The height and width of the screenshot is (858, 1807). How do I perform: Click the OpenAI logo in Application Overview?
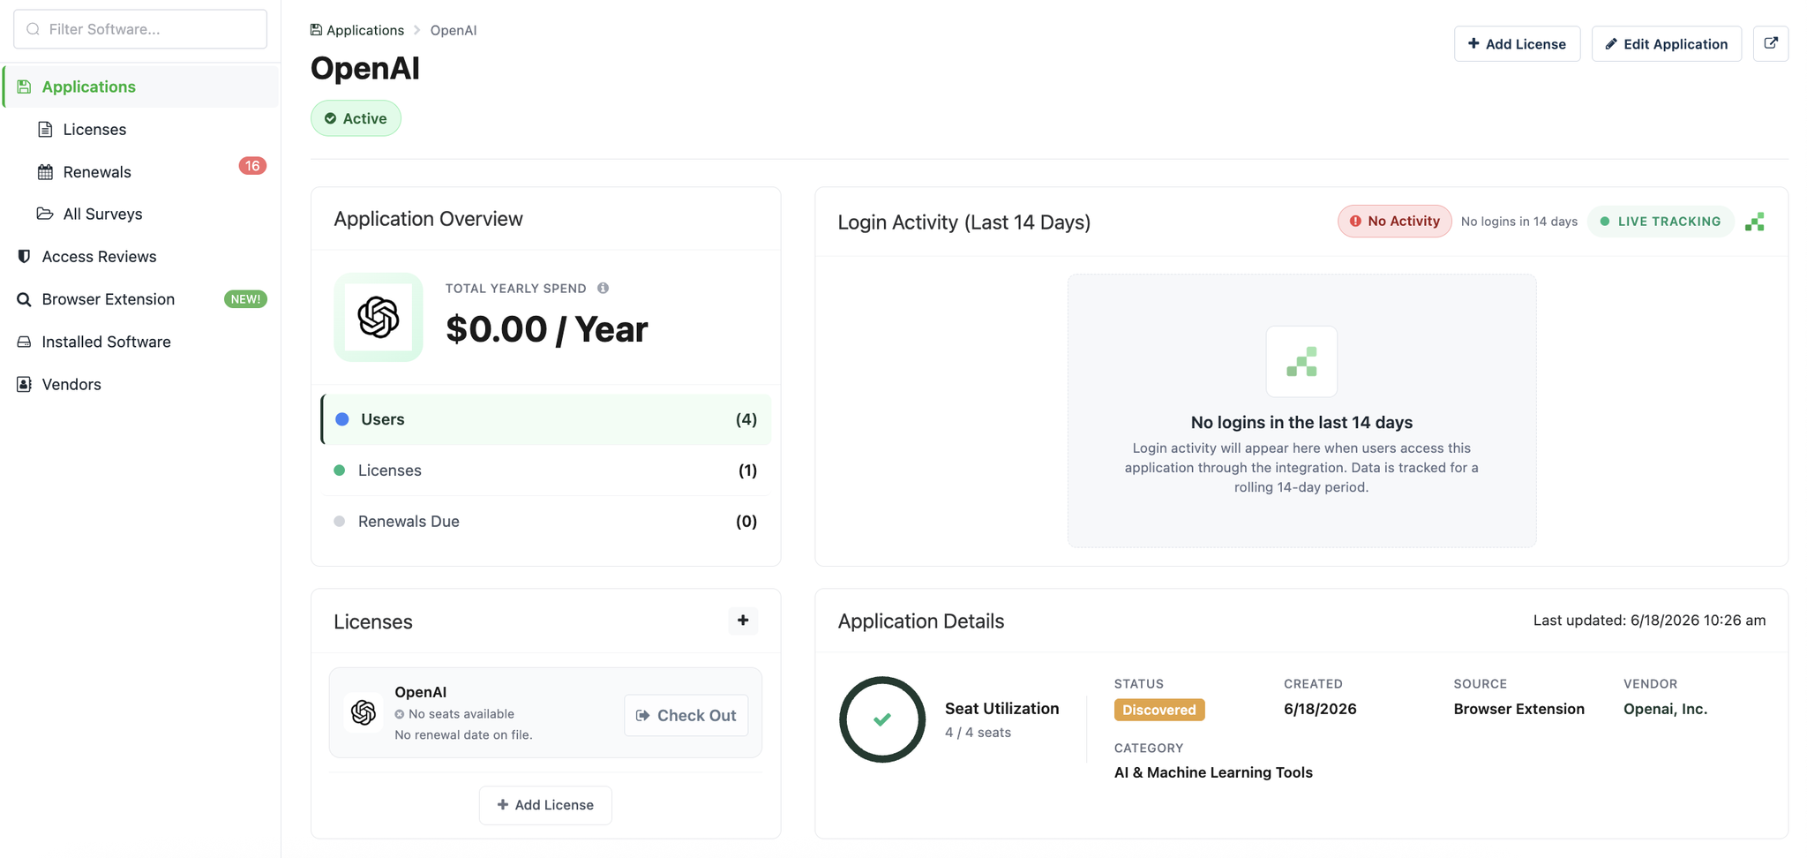pos(379,317)
